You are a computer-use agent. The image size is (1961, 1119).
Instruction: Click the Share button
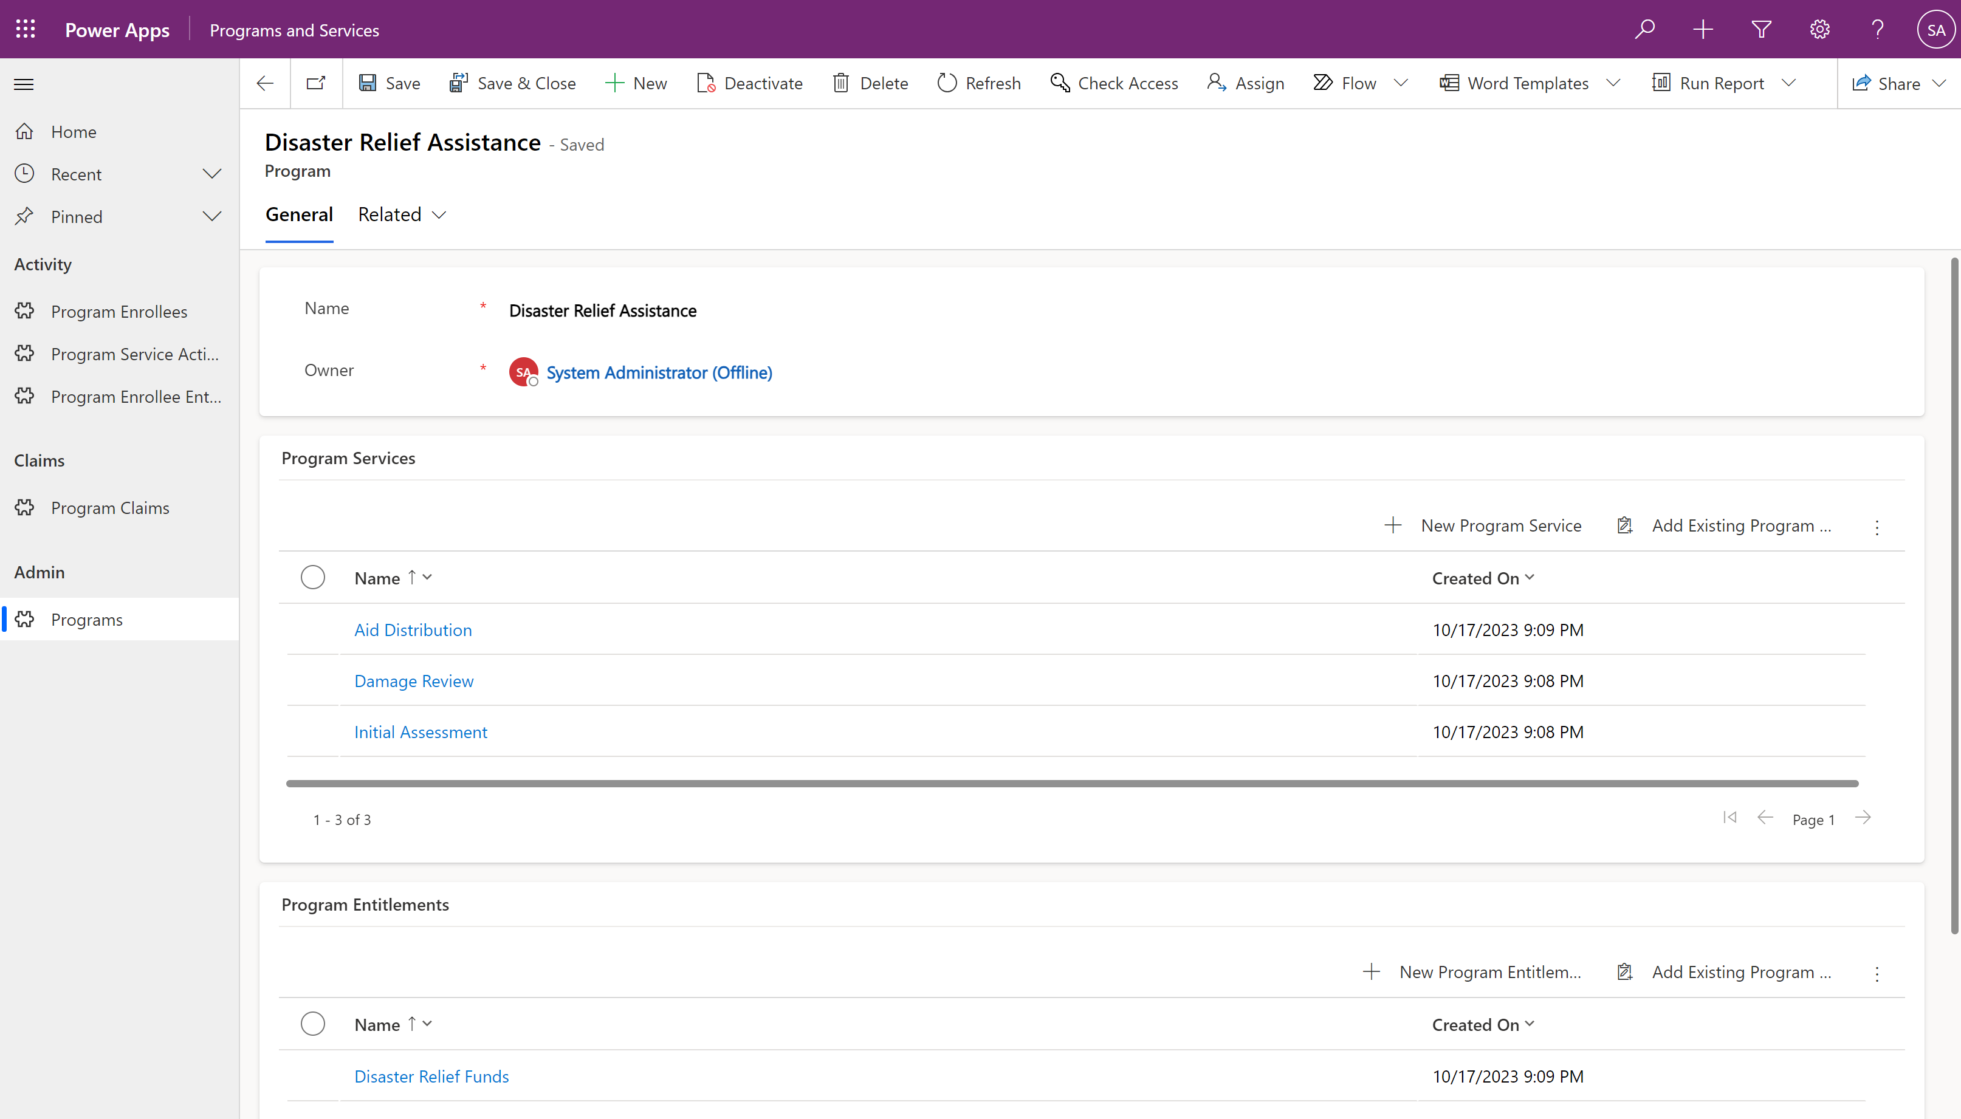[x=1886, y=83]
